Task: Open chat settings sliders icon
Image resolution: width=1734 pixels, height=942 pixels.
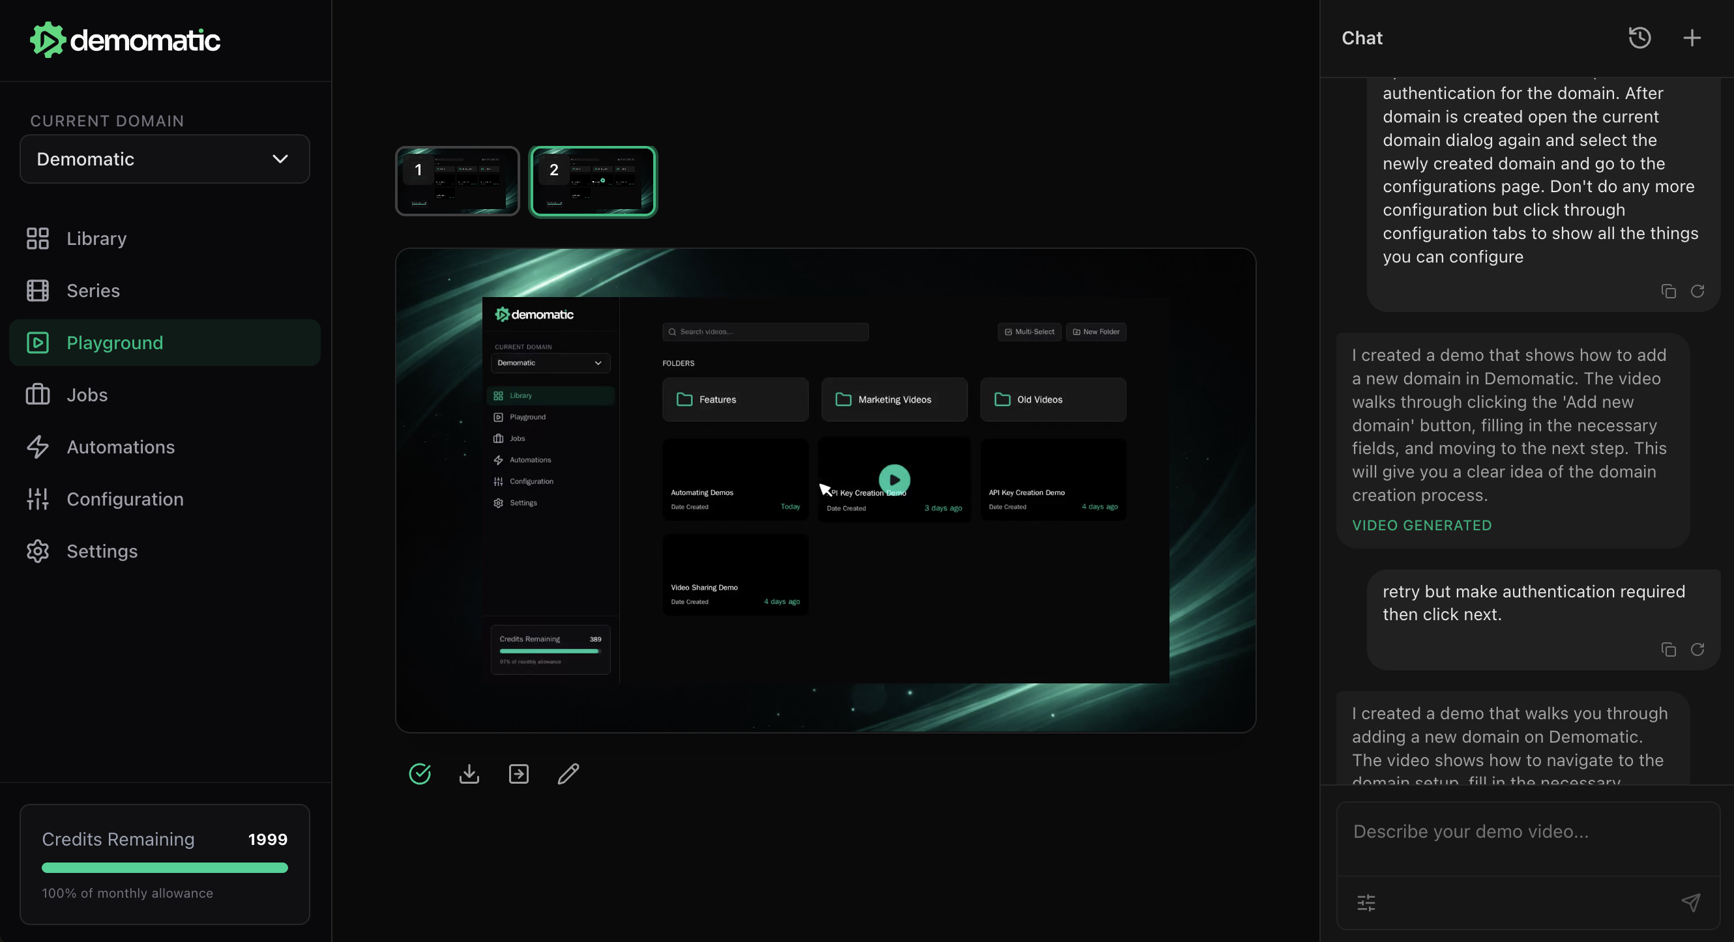Action: tap(1366, 902)
